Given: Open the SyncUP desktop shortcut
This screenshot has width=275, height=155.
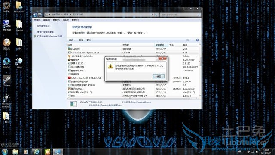Looking at the screenshot, I should 7,63.
